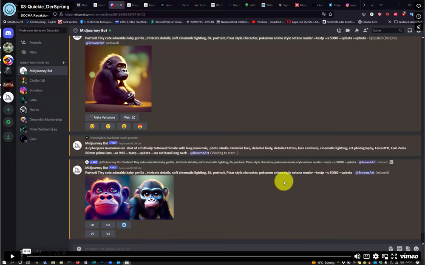This screenshot has width=425, height=265.
Task: Open the Discord inbox icon
Action: (410, 30)
